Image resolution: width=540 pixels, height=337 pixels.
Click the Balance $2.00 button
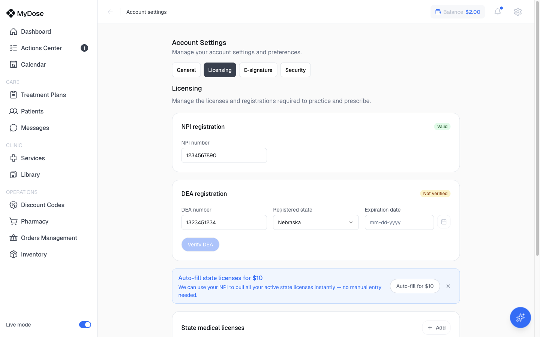click(457, 12)
